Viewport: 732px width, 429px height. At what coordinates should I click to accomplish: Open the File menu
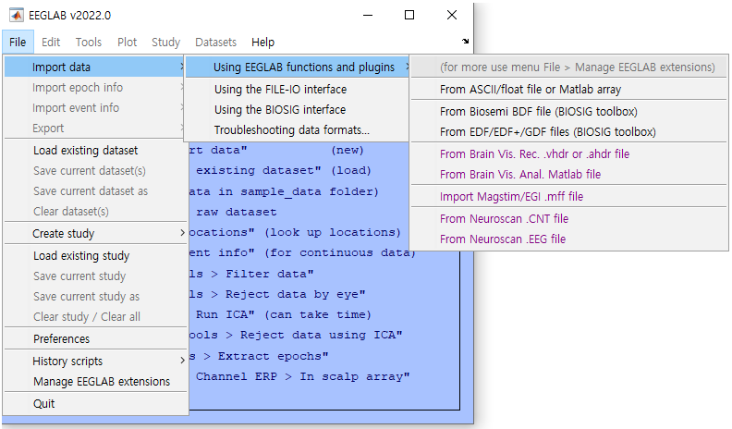18,42
